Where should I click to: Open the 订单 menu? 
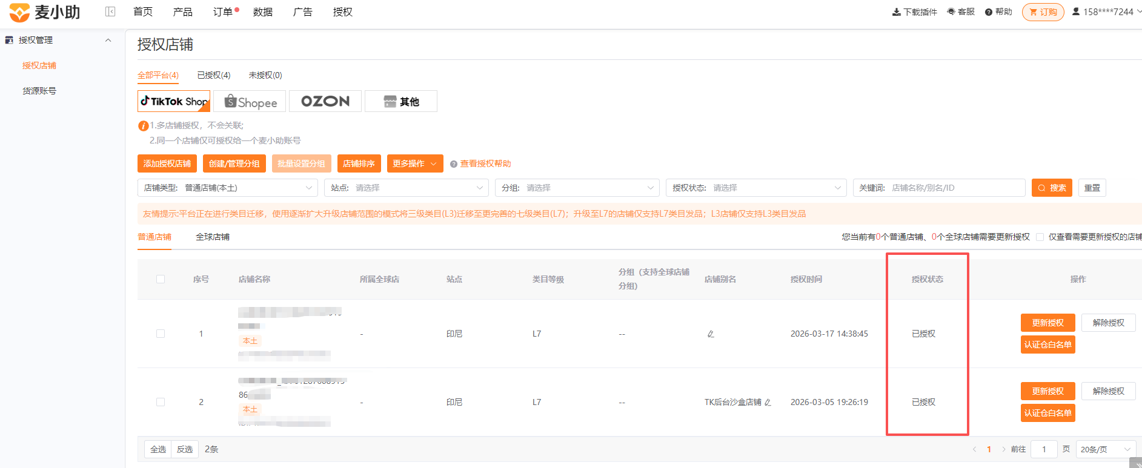(223, 12)
